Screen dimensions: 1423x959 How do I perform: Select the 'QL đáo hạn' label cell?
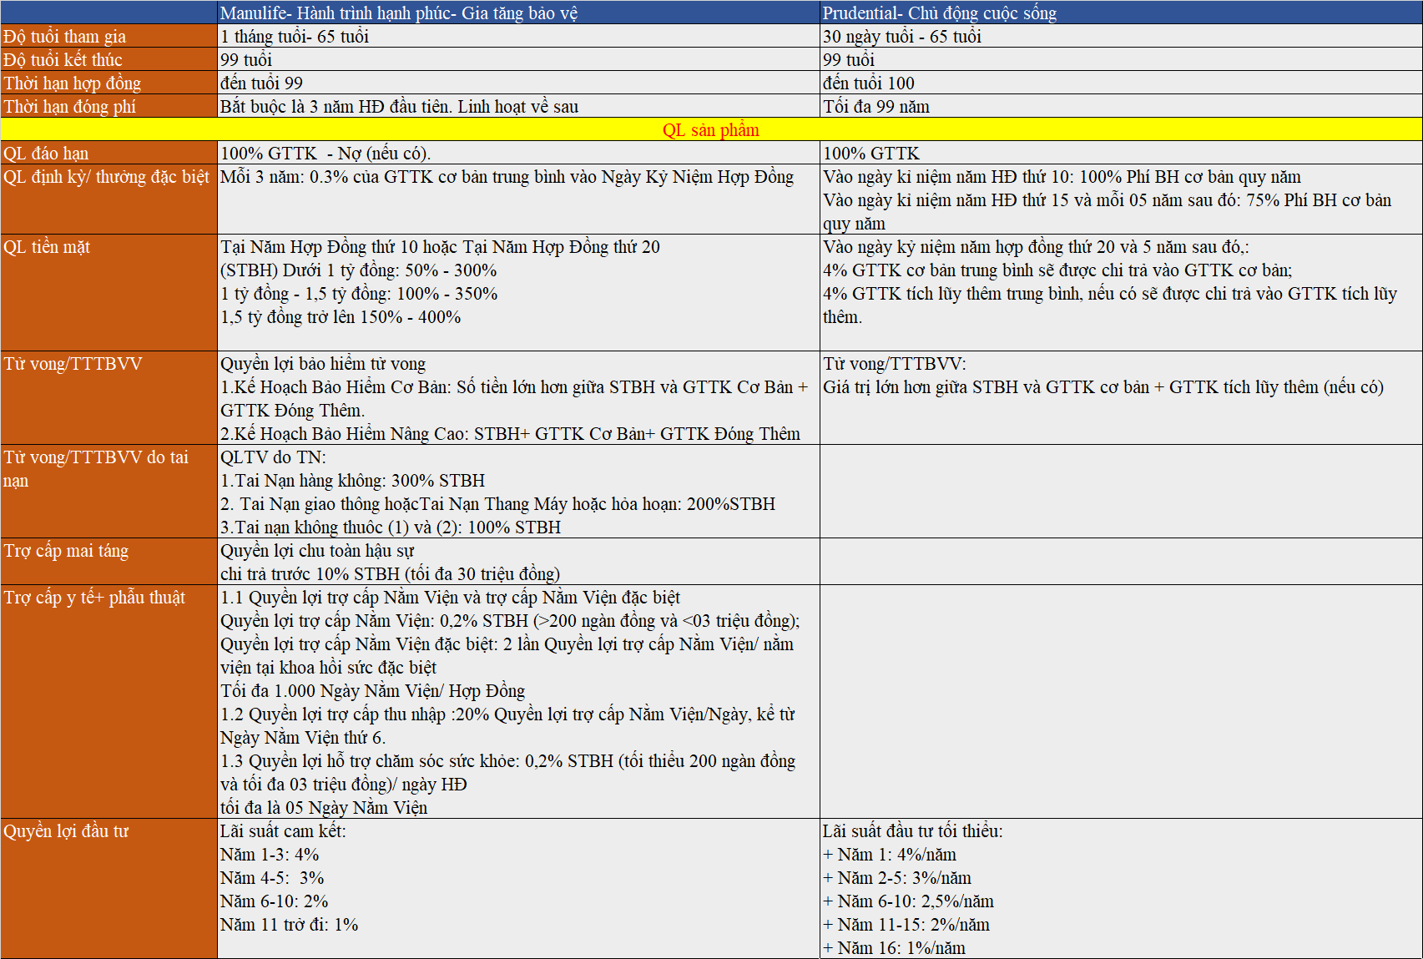(x=108, y=153)
